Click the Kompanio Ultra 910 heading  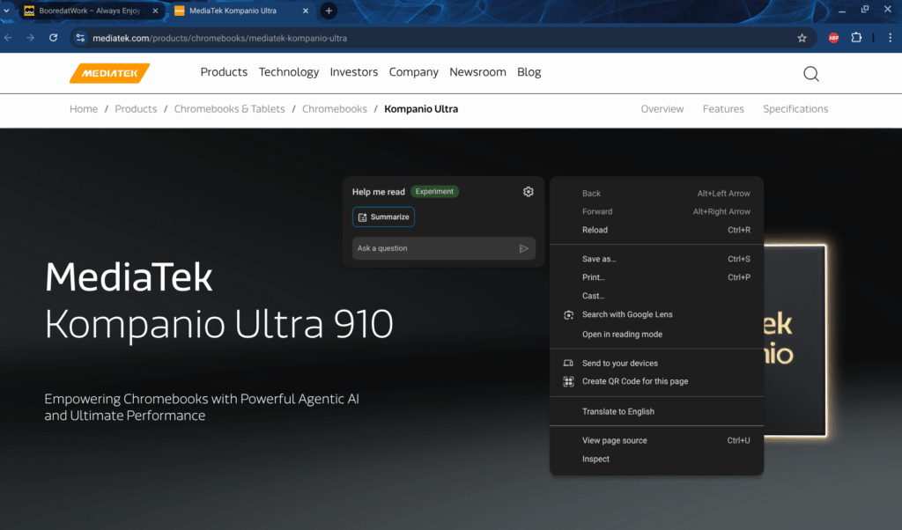(219, 325)
